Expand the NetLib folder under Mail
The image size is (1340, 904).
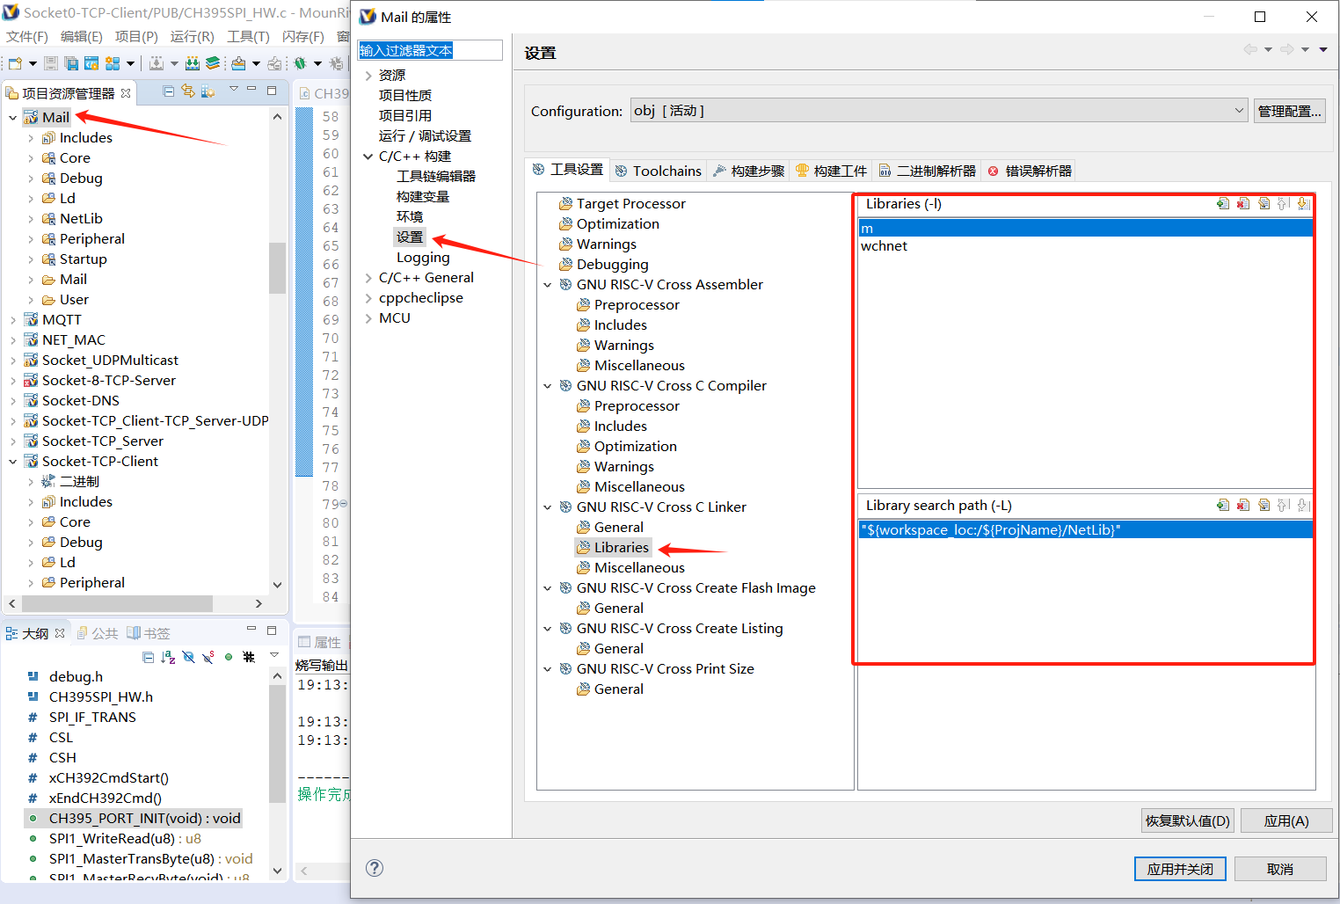point(31,219)
